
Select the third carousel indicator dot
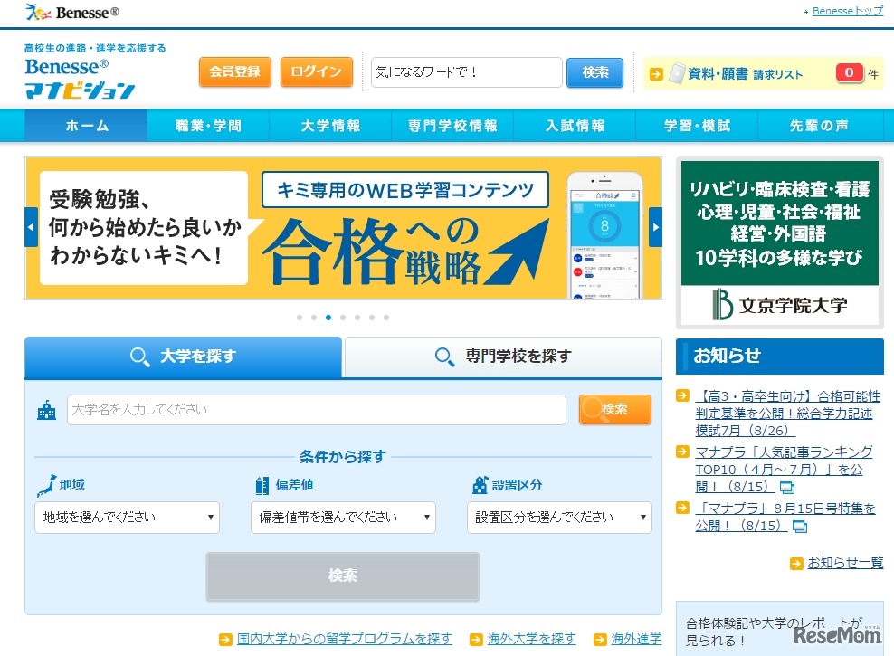click(x=328, y=318)
